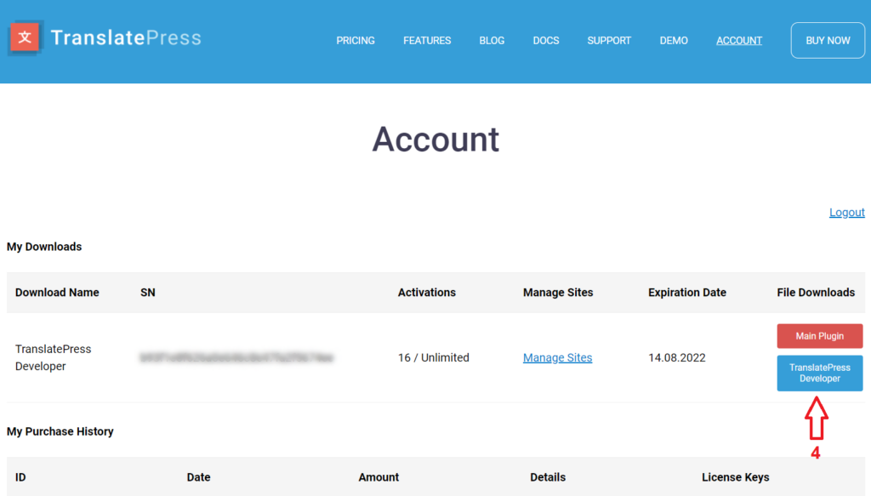Screen dimensions: 871x496
Task: Download the TranslatePress Developer file
Action: tap(819, 373)
